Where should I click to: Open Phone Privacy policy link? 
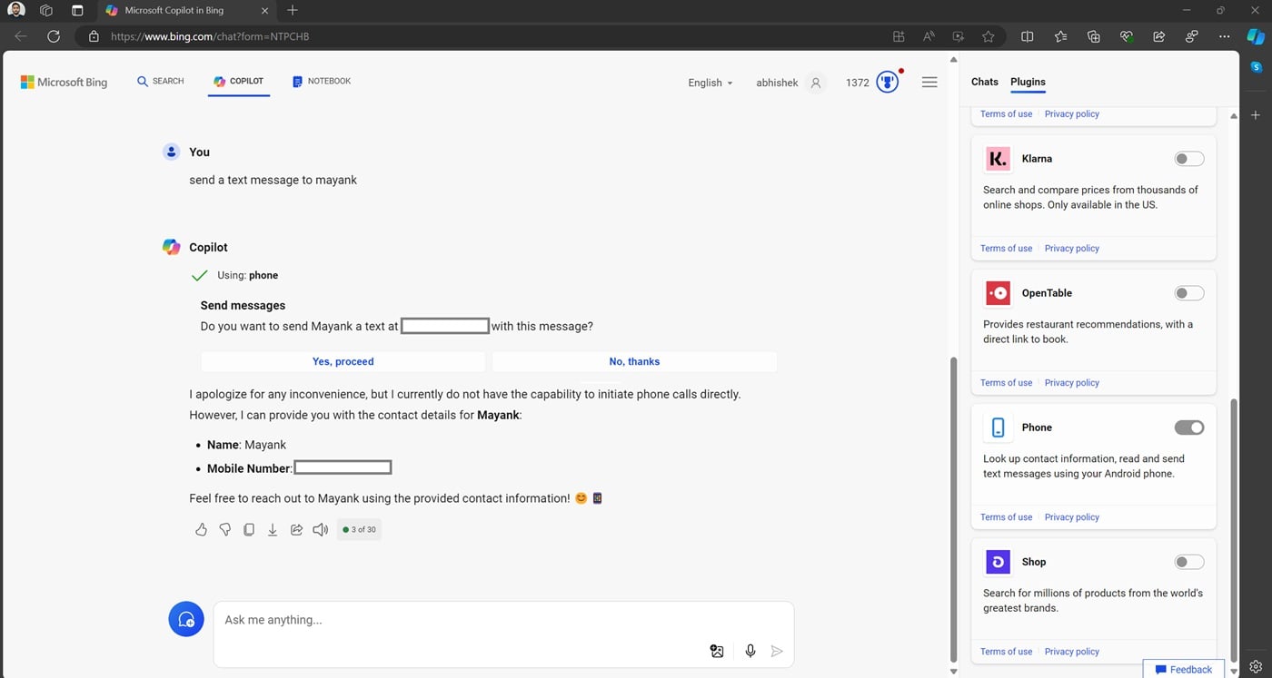pos(1072,516)
